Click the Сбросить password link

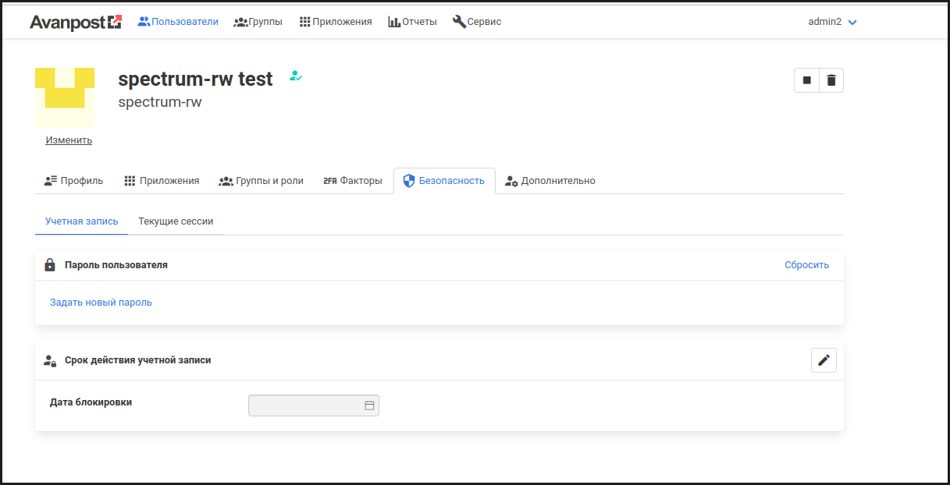806,265
